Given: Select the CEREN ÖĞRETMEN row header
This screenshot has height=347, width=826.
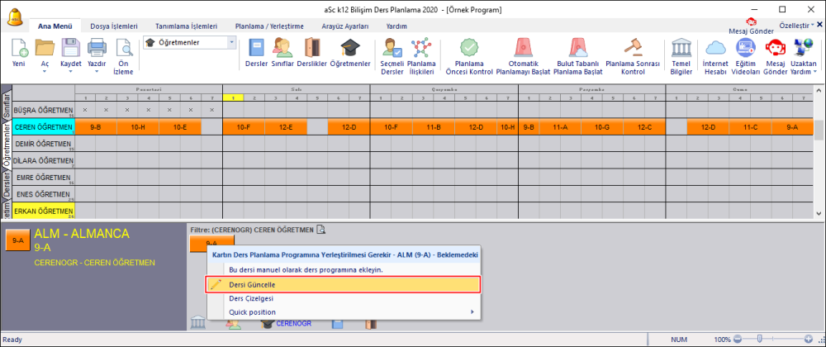Looking at the screenshot, I should [43, 127].
